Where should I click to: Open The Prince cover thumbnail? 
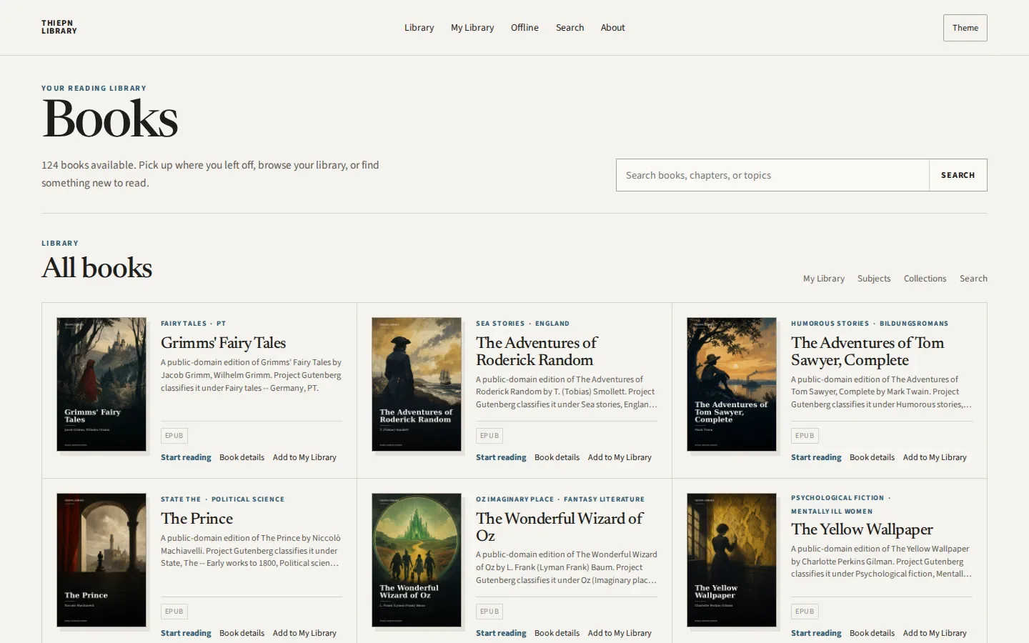pyautogui.click(x=101, y=560)
